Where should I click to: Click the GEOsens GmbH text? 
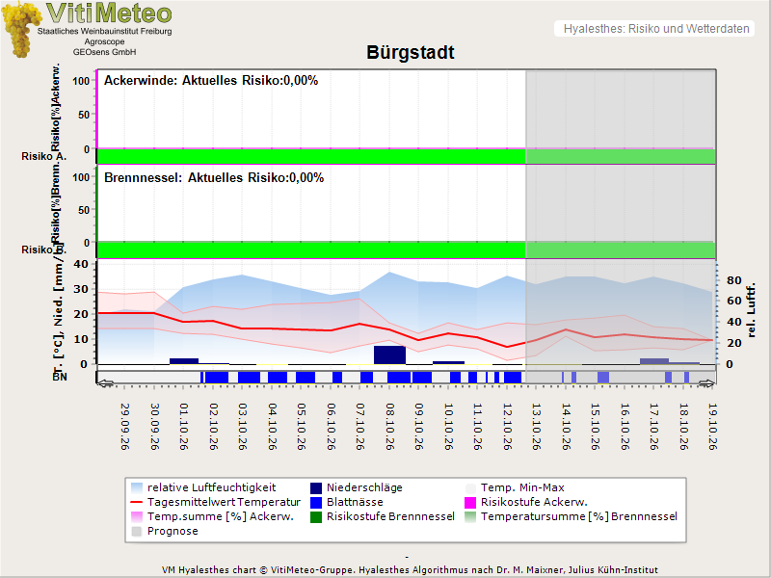point(105,52)
